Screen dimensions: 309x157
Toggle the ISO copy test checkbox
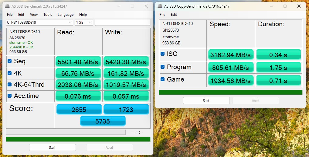[x=162, y=54]
